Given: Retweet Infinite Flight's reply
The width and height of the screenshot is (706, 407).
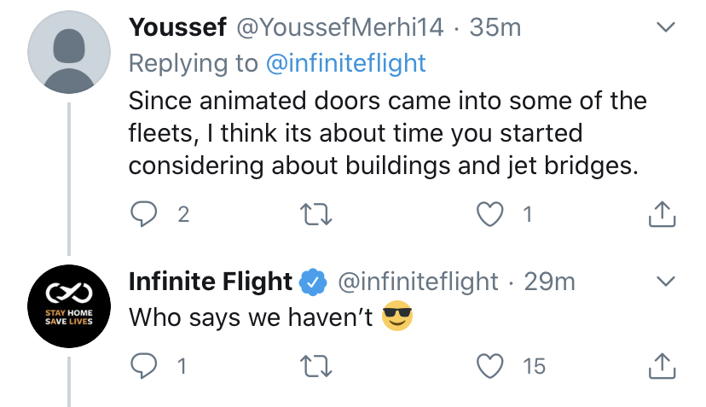Looking at the screenshot, I should pos(315,366).
